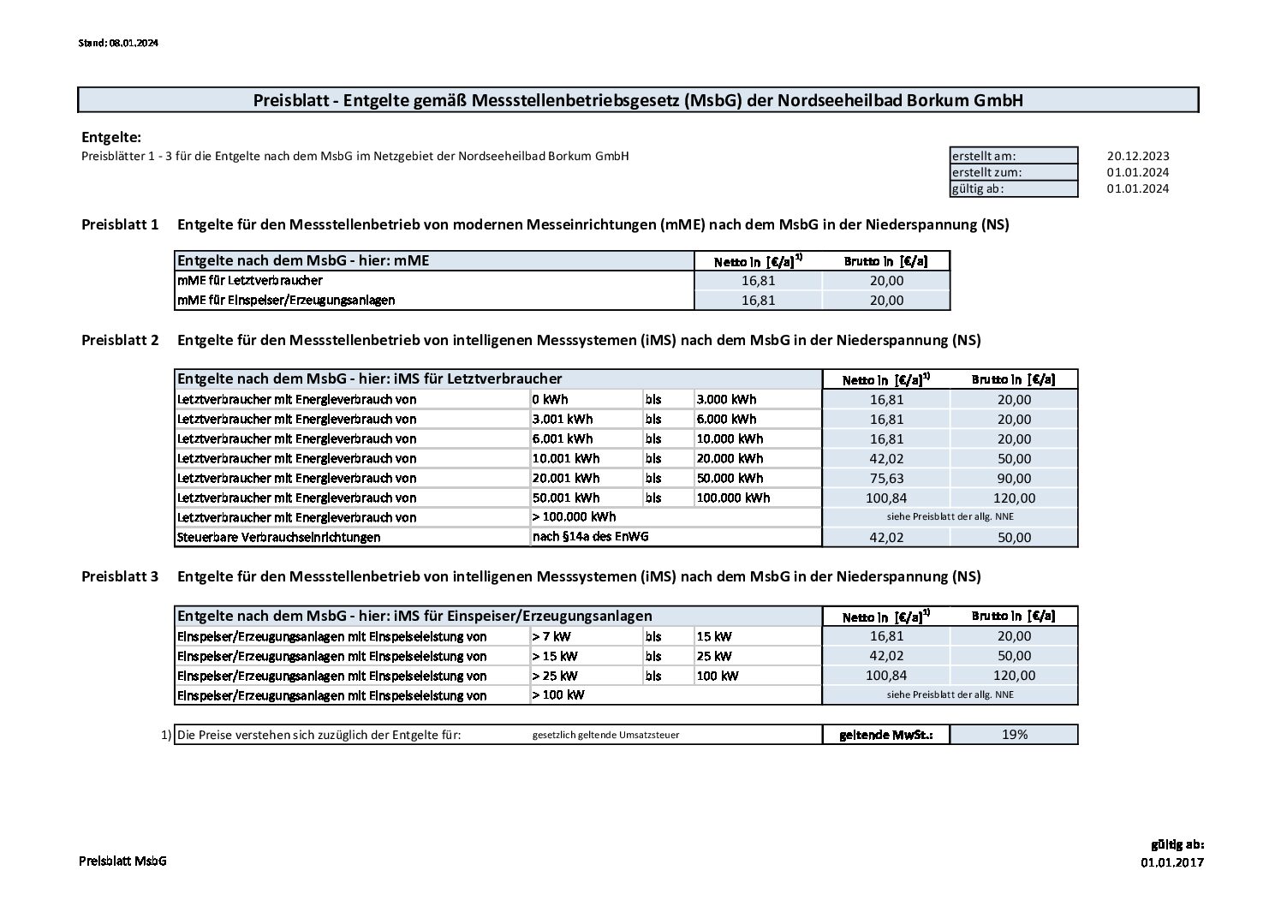Click 'gesetzlich geltende Umsatzsteuer' text
1281x906 pixels.
[605, 735]
